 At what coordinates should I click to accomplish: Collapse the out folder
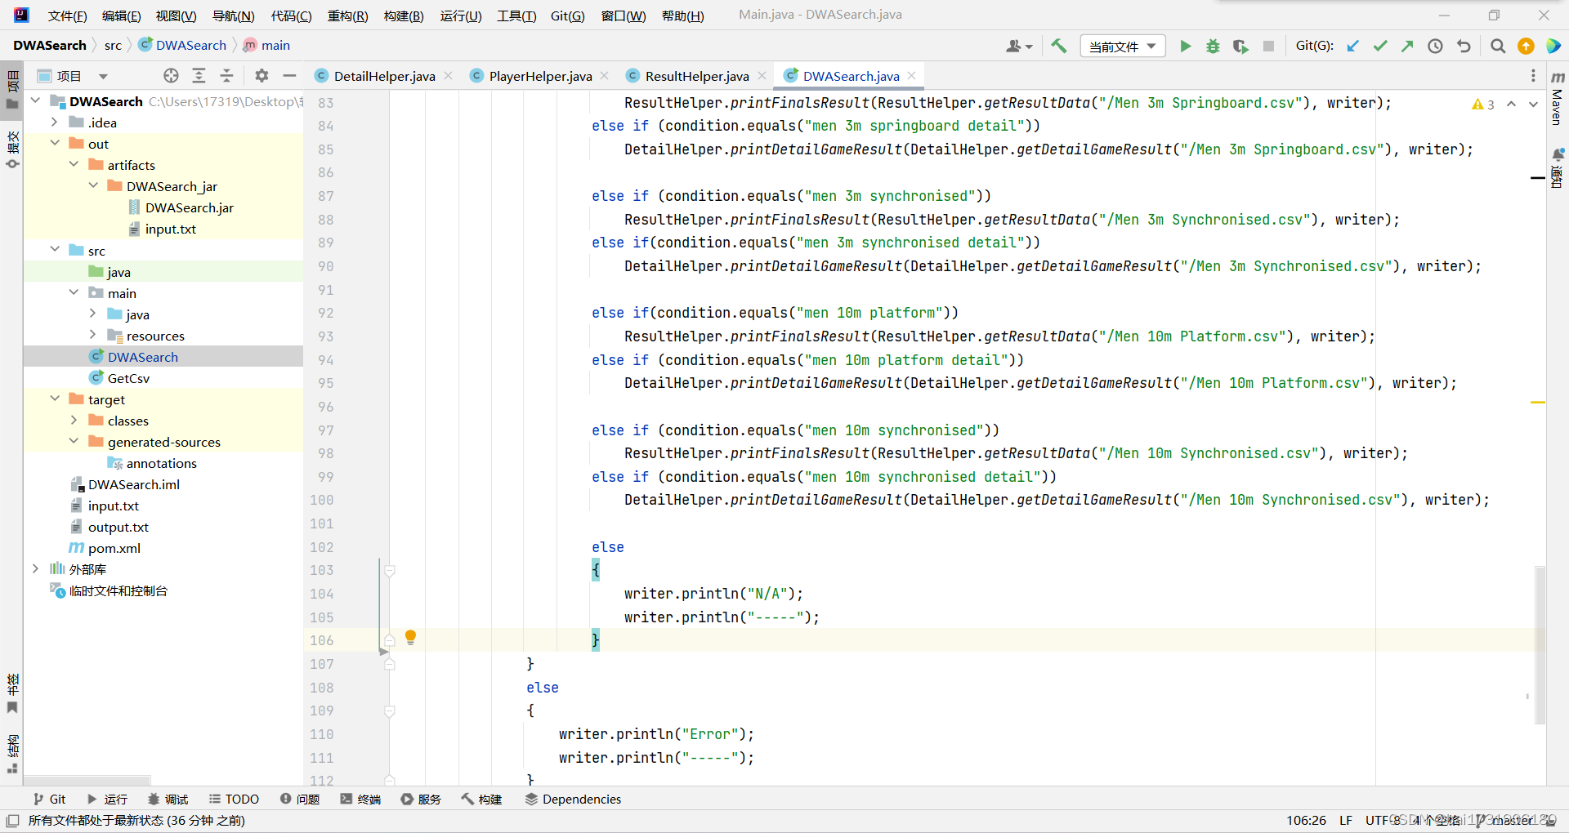point(55,143)
